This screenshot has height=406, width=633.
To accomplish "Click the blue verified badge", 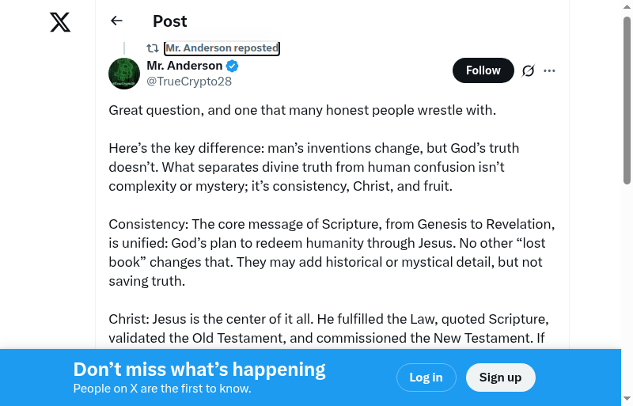I will (x=233, y=66).
